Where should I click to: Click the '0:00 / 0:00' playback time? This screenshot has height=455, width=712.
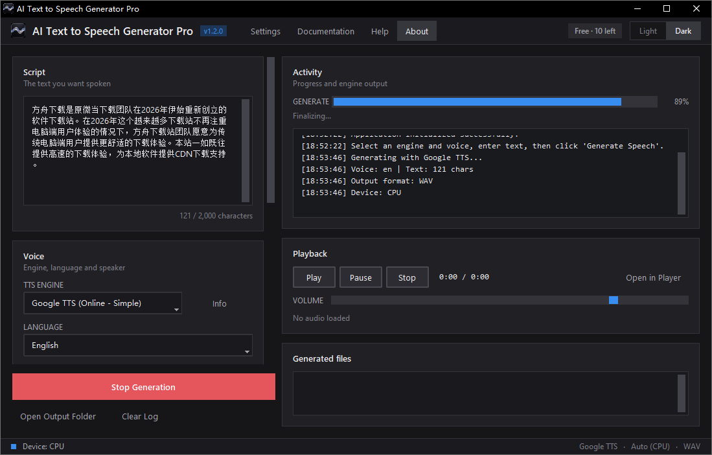pyautogui.click(x=464, y=277)
